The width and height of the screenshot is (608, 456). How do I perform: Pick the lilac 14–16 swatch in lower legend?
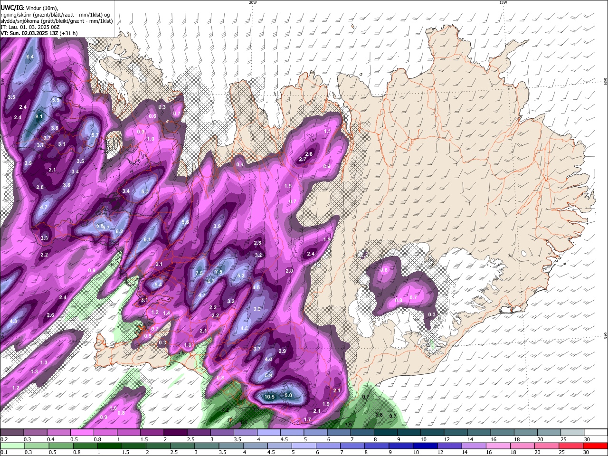[x=474, y=446]
